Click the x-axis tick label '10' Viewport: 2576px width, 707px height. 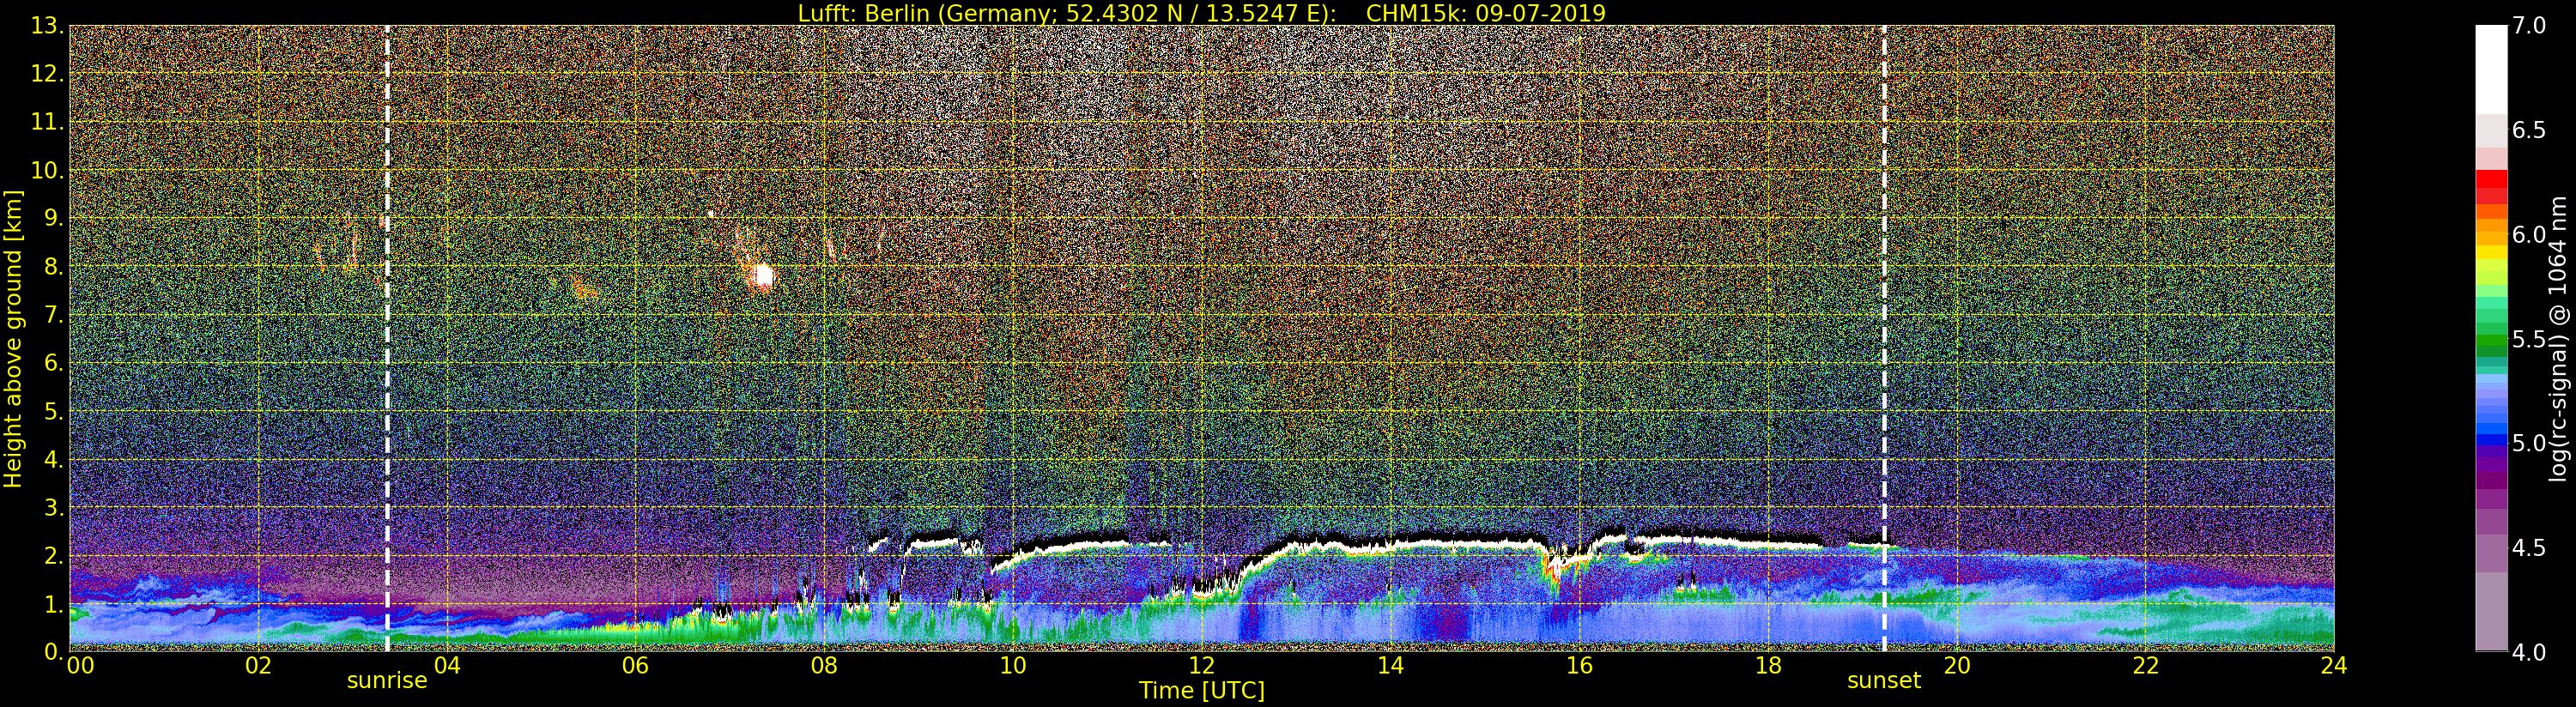click(x=1013, y=666)
